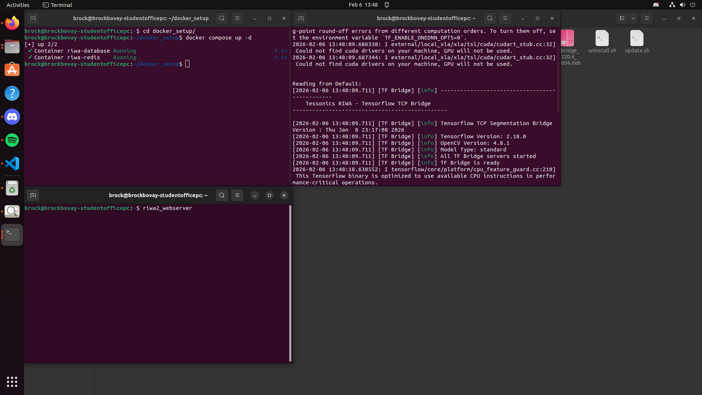Click 'Tessonics RIWA - Tensorflow TCP Bridge' text
The width and height of the screenshot is (702, 395).
[x=368, y=104]
